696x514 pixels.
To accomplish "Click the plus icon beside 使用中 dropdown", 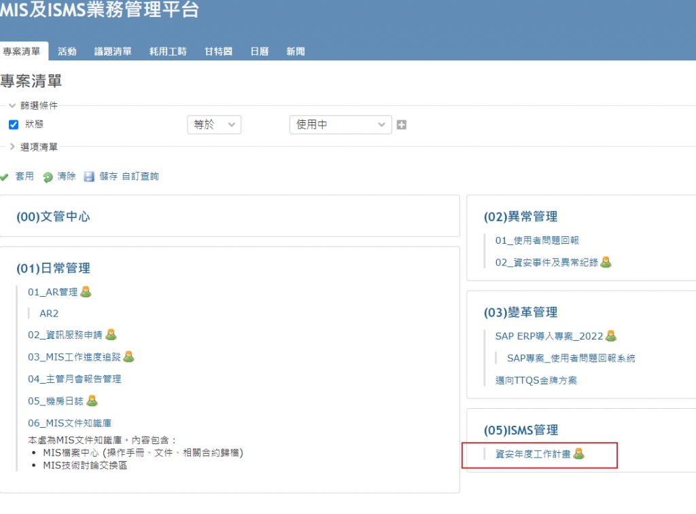I will [402, 125].
